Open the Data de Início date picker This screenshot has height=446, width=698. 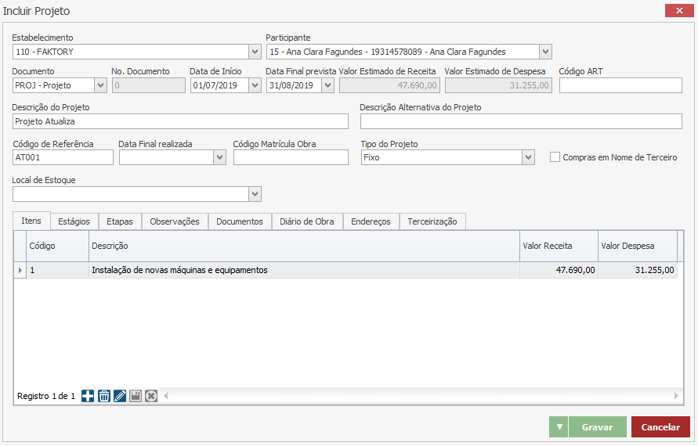pos(255,86)
